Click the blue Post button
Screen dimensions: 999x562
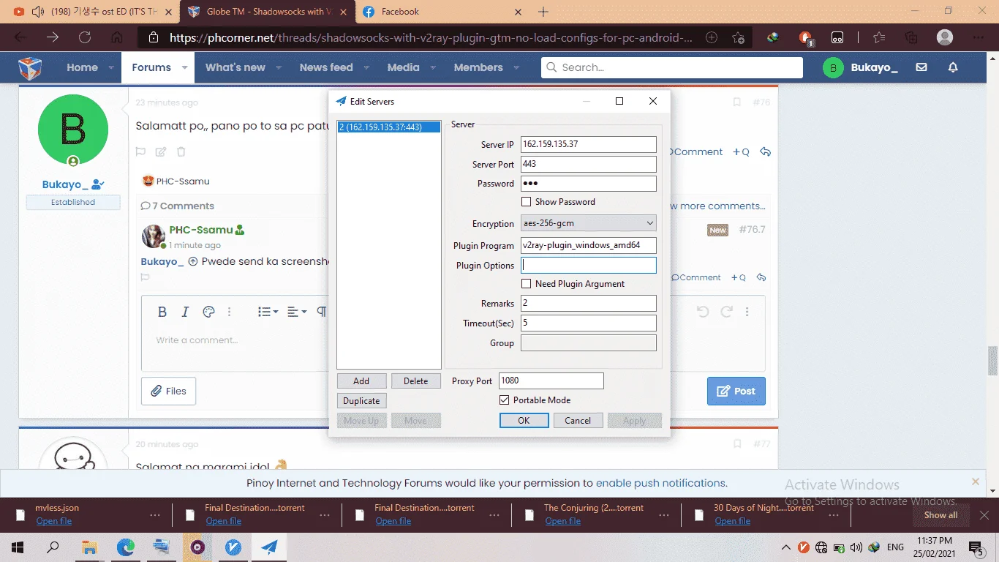[736, 391]
